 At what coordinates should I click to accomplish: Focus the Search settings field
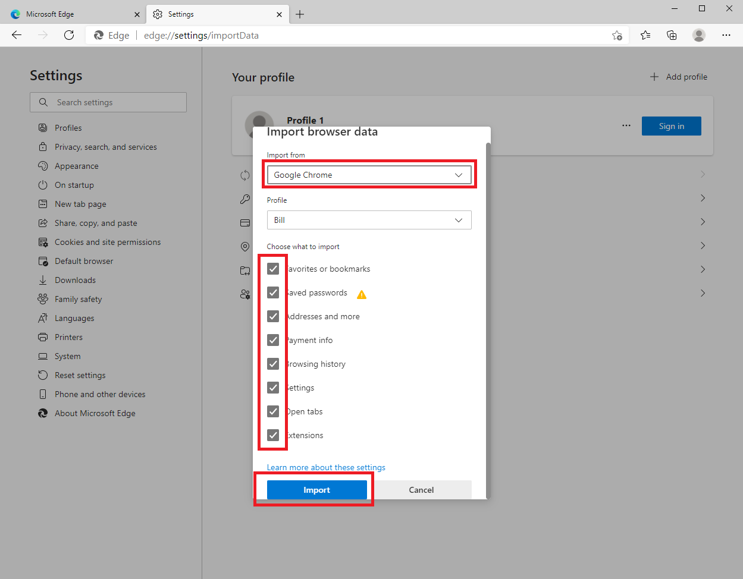click(x=108, y=102)
